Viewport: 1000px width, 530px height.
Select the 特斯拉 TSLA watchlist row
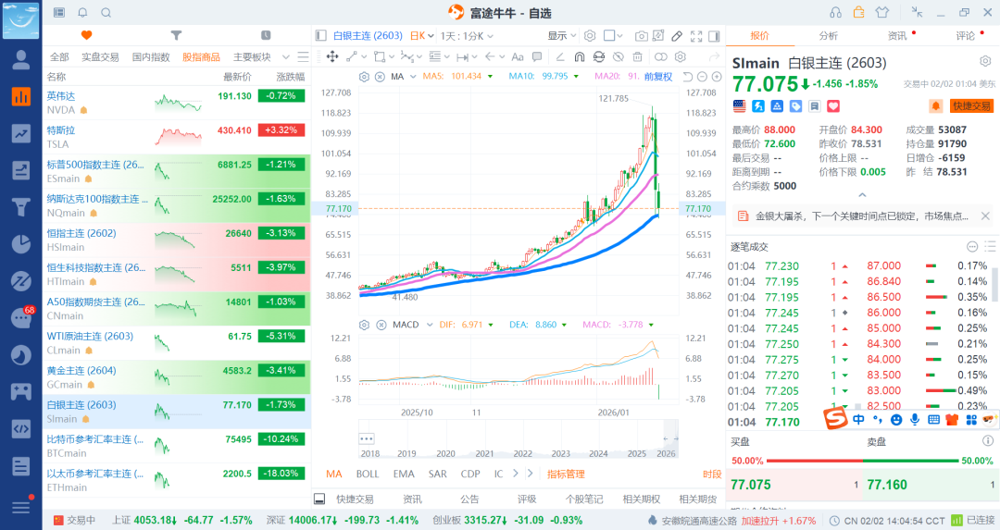[x=177, y=137]
